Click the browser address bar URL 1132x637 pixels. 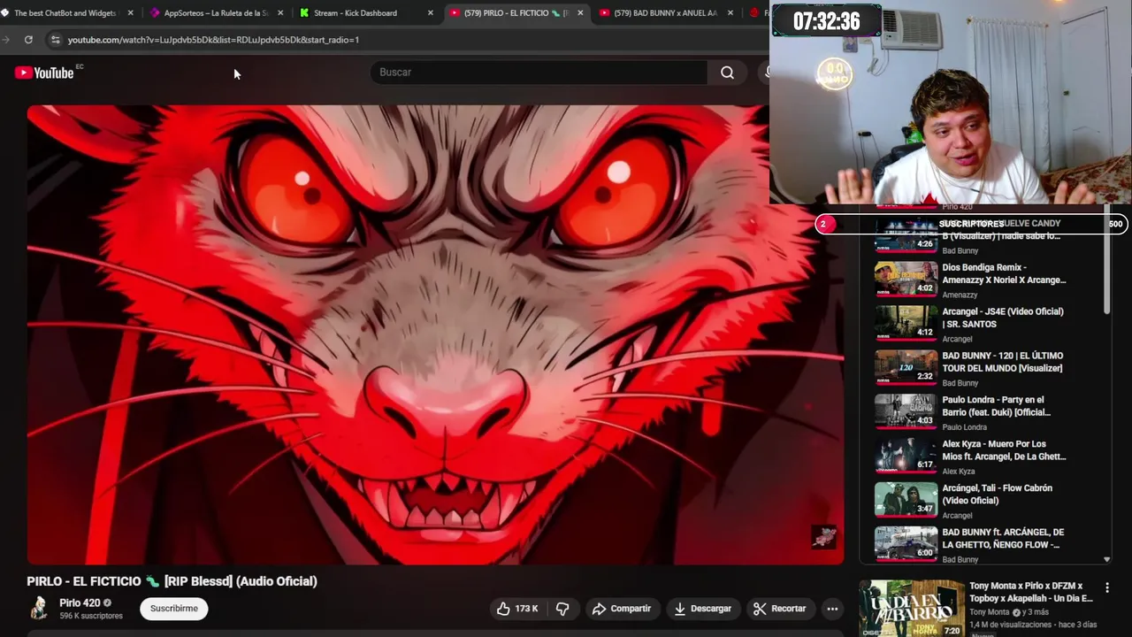pyautogui.click(x=213, y=40)
